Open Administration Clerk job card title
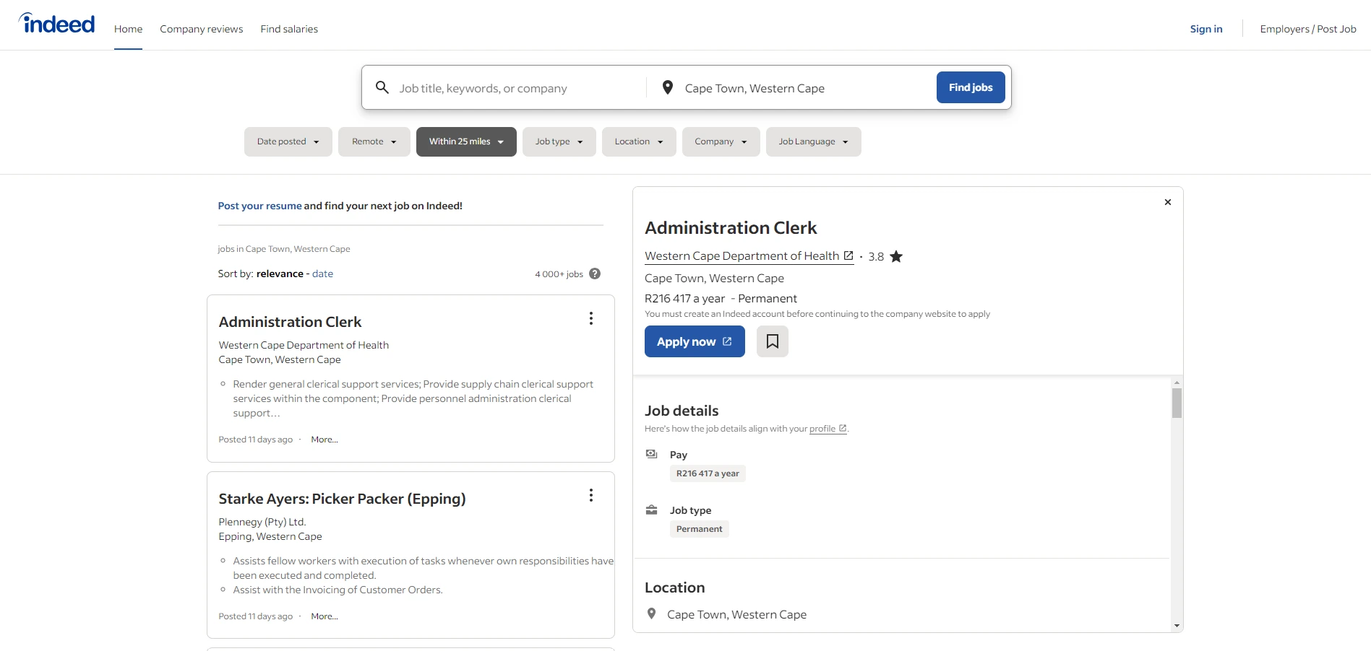 [290, 322]
